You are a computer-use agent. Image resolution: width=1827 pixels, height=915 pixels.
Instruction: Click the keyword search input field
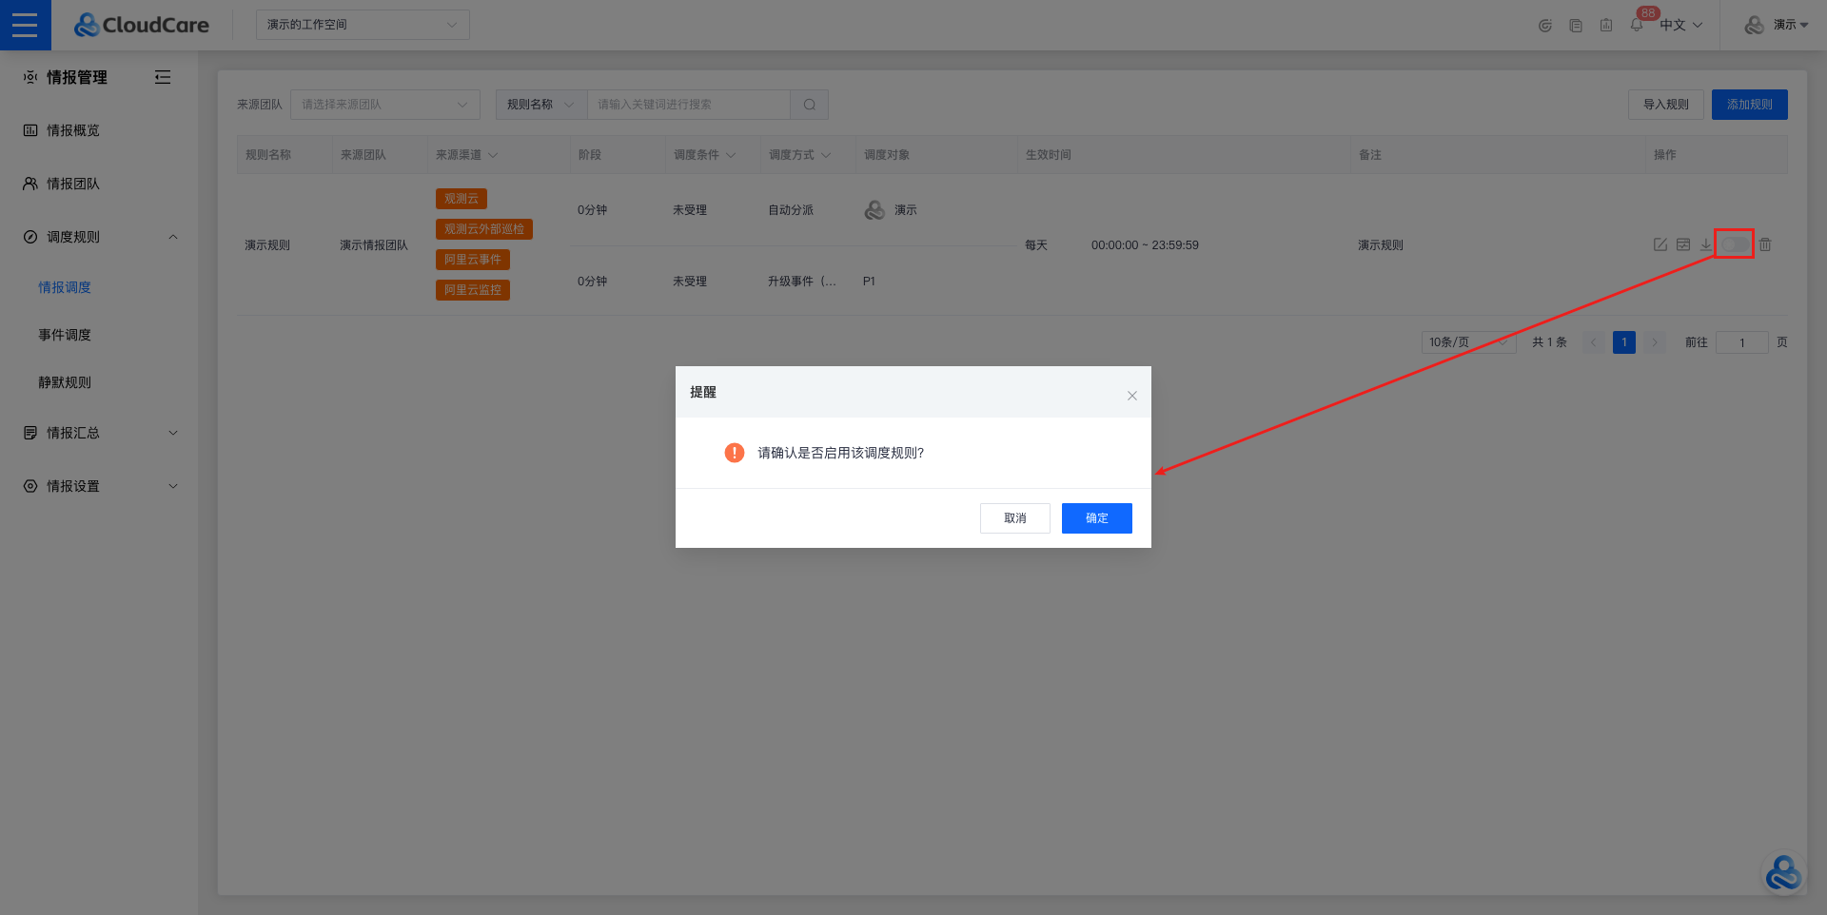(x=688, y=105)
